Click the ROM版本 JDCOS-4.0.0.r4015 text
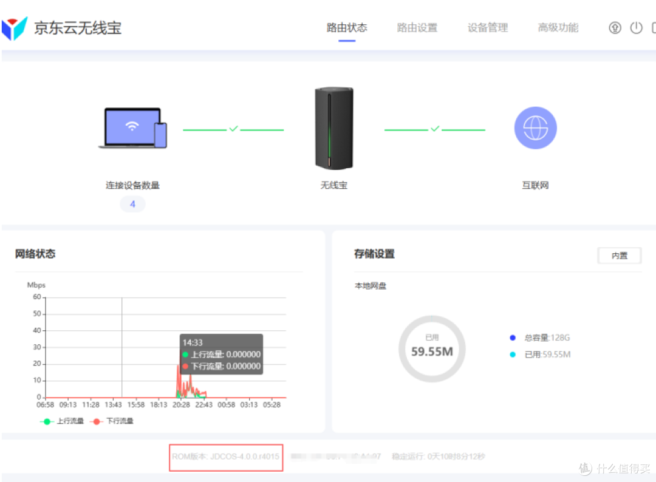The height and width of the screenshot is (482, 656). pos(225,457)
